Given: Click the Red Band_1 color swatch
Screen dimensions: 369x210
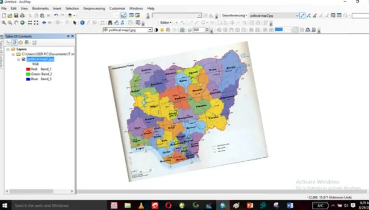Looking at the screenshot, I should coord(28,69).
